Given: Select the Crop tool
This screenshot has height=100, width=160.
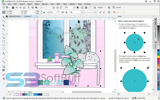Looking at the screenshot, I should pos(3,25).
